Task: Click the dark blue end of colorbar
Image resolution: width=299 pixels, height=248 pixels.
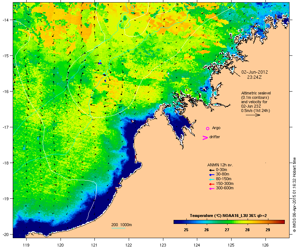Action: [x=176, y=222]
